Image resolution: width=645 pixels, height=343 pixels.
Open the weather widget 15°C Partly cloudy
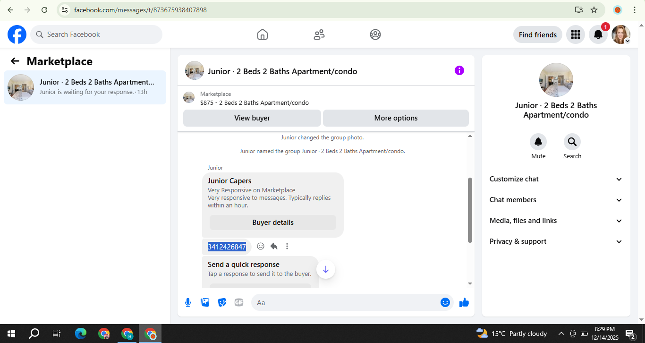[x=512, y=334]
